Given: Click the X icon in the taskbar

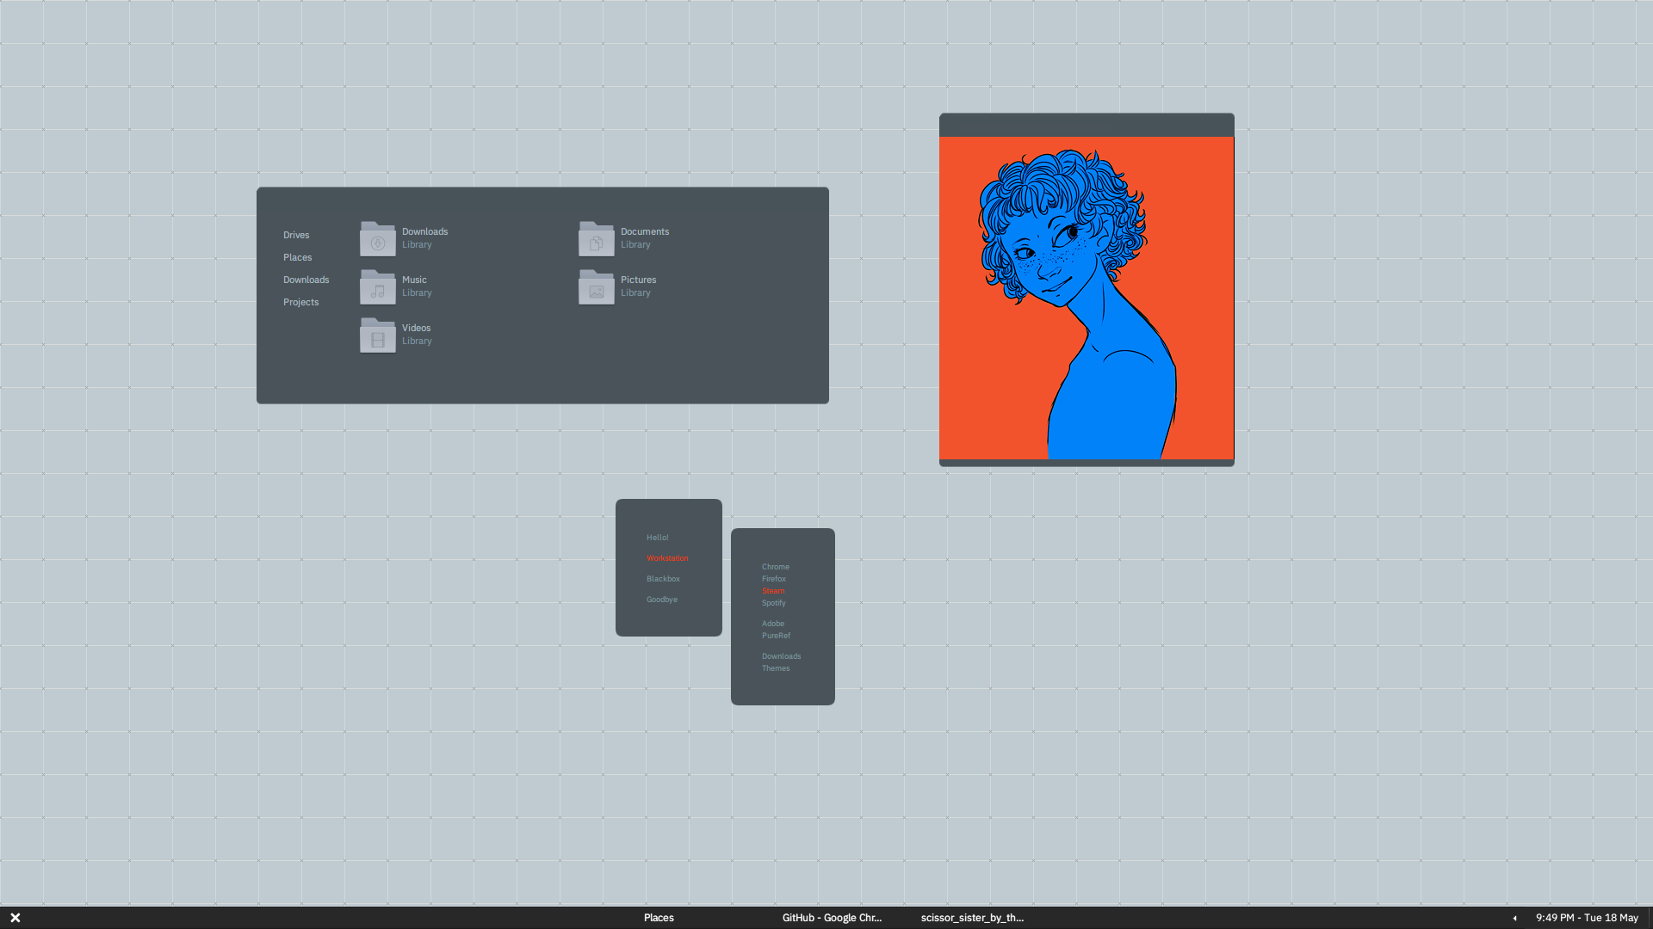Looking at the screenshot, I should (x=15, y=918).
